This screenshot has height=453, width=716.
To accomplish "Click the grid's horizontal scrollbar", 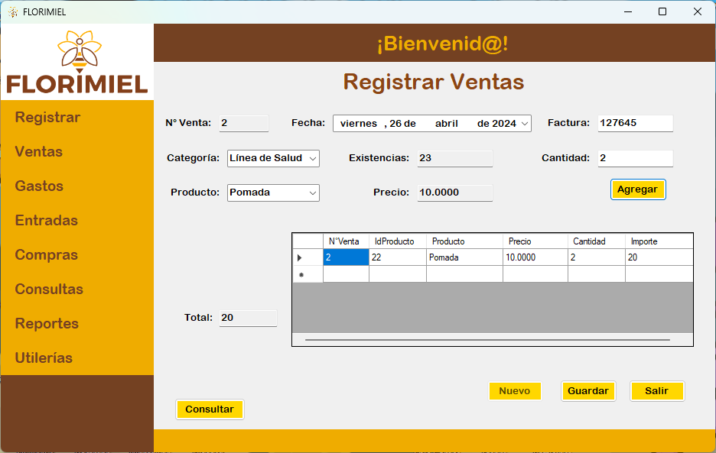I will 487,339.
